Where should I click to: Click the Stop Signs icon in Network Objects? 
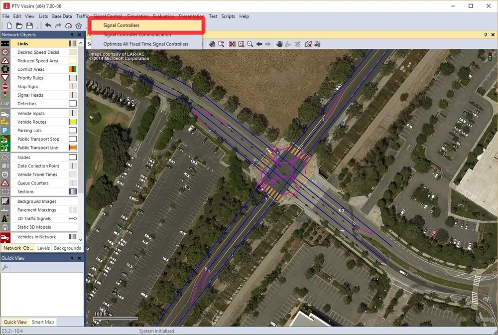point(5,86)
